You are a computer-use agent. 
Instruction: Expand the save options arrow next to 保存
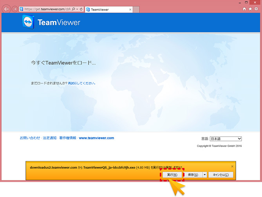(205, 175)
